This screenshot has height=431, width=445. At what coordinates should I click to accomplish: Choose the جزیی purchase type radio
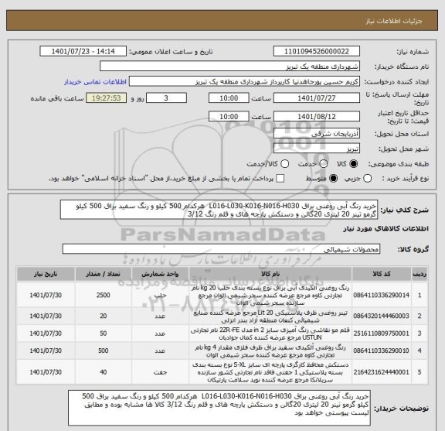point(367,178)
